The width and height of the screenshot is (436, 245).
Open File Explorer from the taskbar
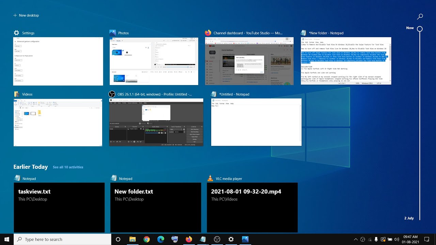pos(133,240)
